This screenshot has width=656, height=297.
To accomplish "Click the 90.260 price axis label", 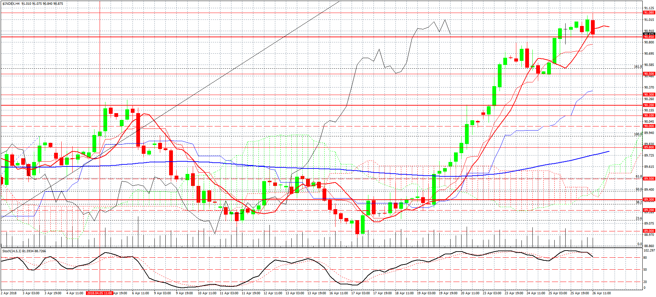I will [649, 99].
